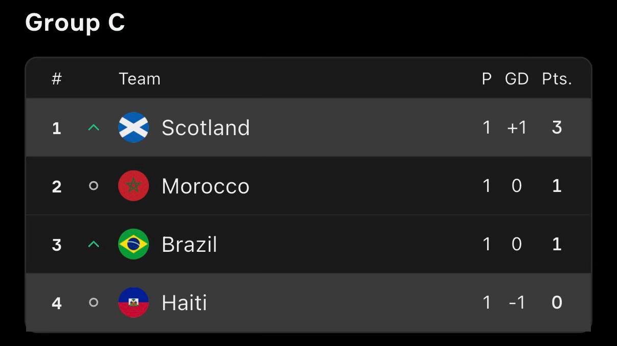Select the Brazil team name
The image size is (617, 346).
tap(189, 244)
